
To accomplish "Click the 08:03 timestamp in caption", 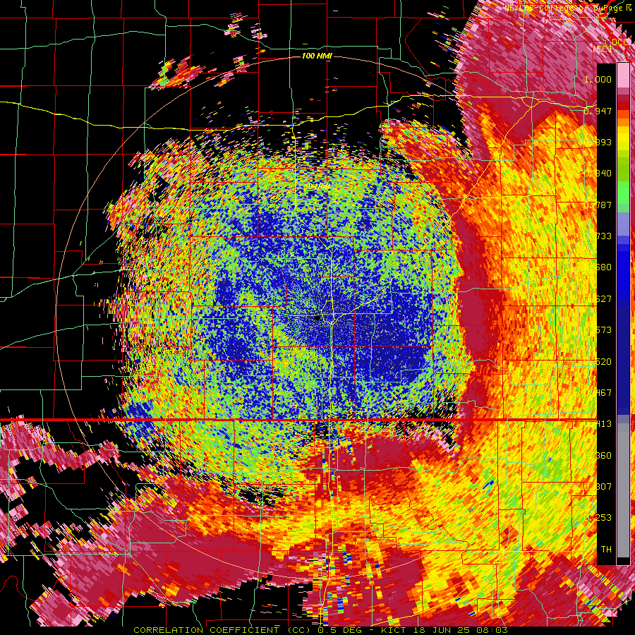I will click(491, 630).
